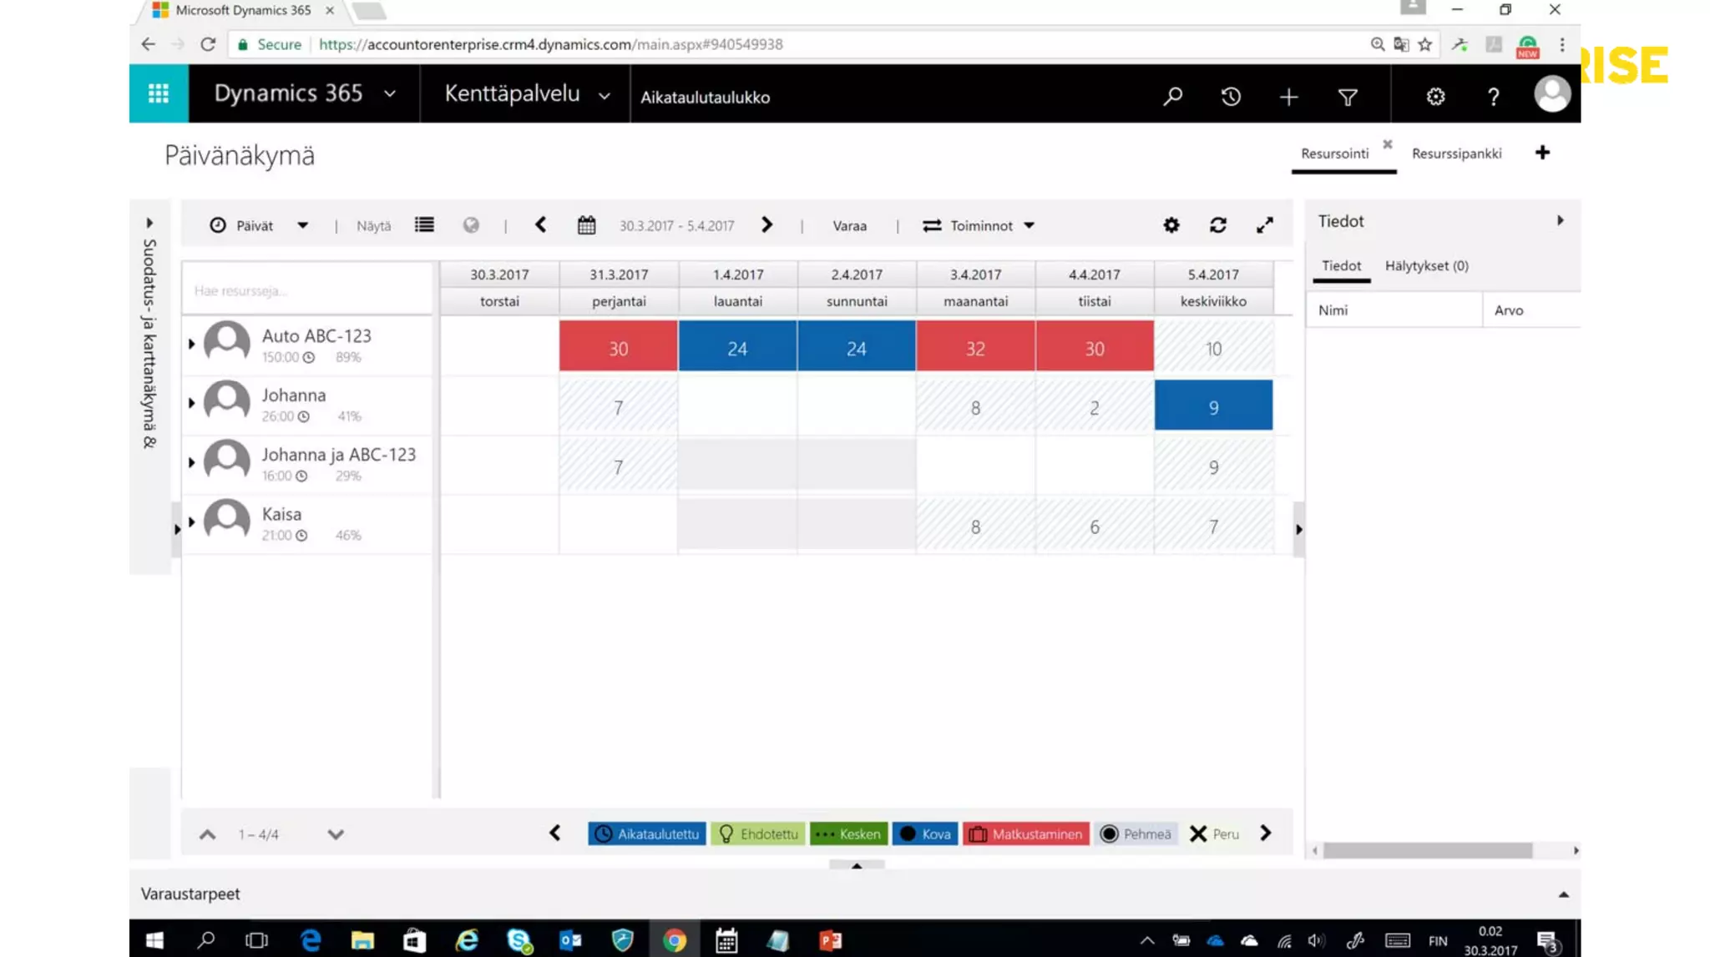This screenshot has width=1710, height=957.
Task: Select the red 32 cell for Auto ABC-123
Action: click(x=975, y=347)
